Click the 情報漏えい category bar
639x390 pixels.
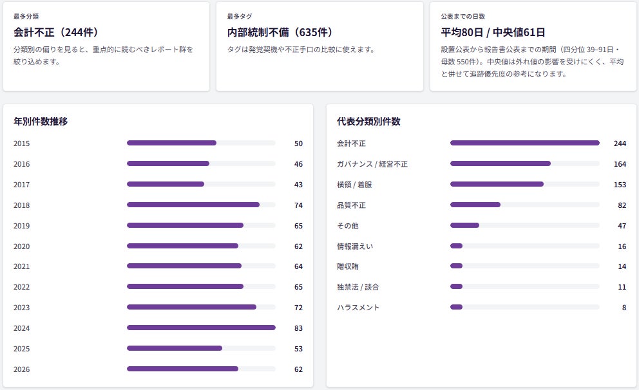[x=524, y=246]
